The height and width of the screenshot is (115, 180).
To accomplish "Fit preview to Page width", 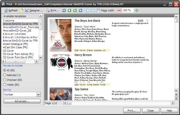I will (x=105, y=11).
